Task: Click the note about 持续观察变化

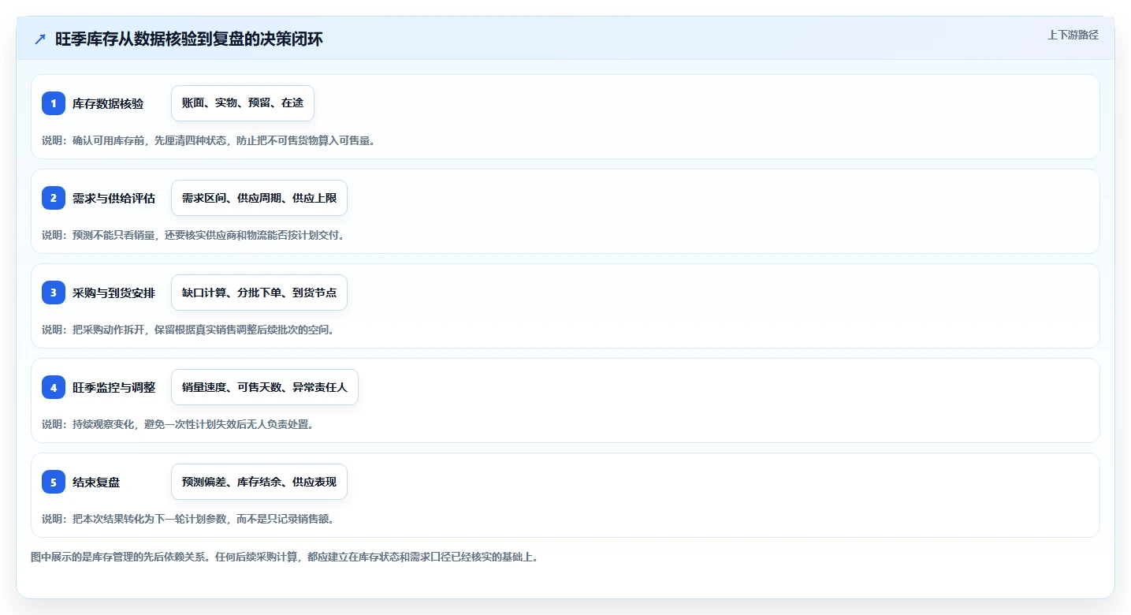Action: [178, 424]
